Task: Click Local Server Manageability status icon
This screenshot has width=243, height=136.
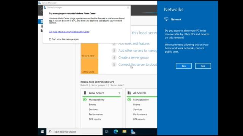Action: coord(85,100)
